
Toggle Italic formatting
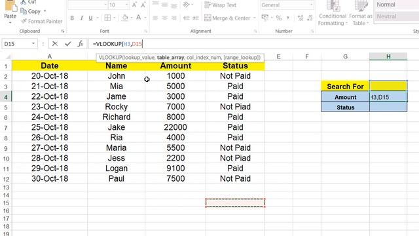pos(81,18)
